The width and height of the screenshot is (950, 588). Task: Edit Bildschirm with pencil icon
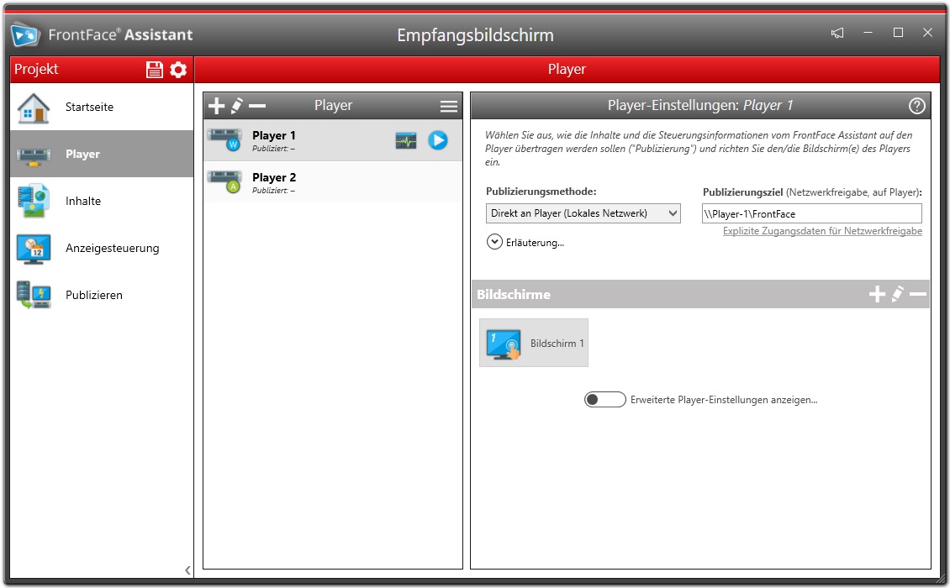click(x=897, y=294)
